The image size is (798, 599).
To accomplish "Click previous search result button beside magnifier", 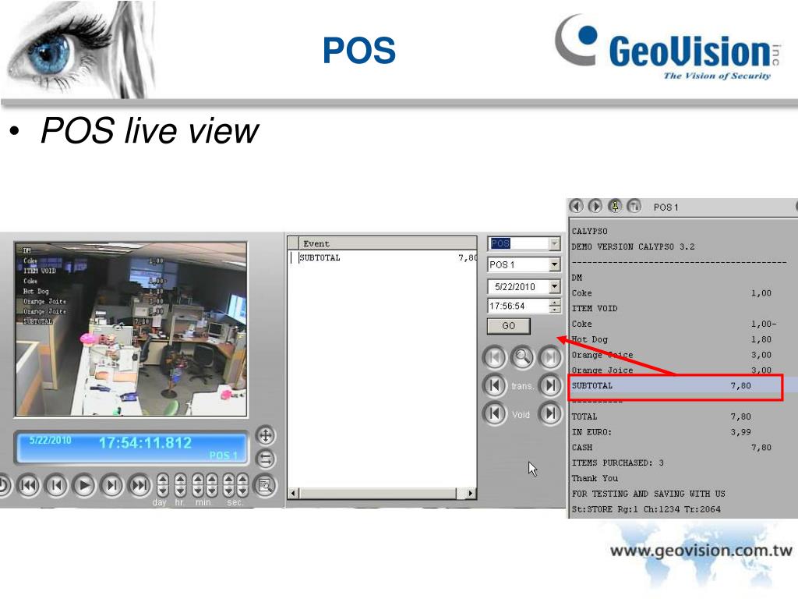I will [495, 357].
